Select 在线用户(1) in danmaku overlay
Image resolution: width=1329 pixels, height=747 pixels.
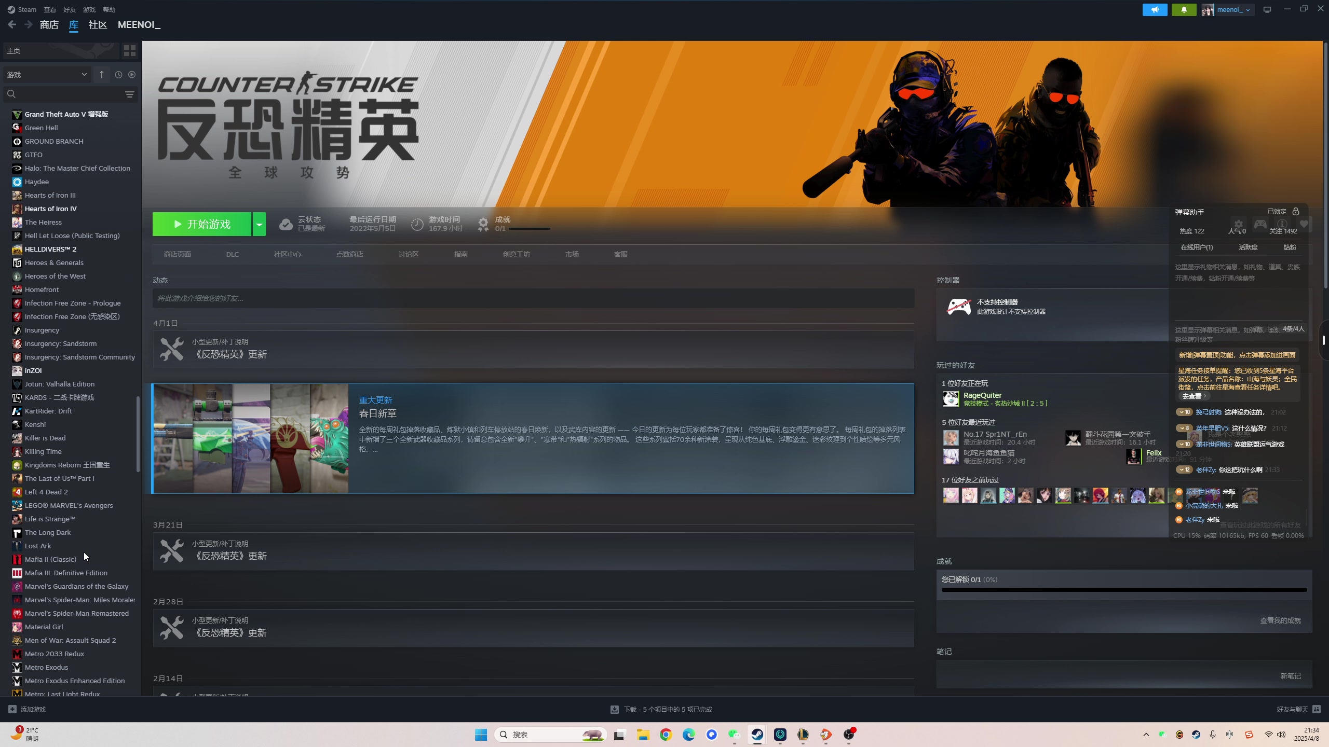point(1197,247)
